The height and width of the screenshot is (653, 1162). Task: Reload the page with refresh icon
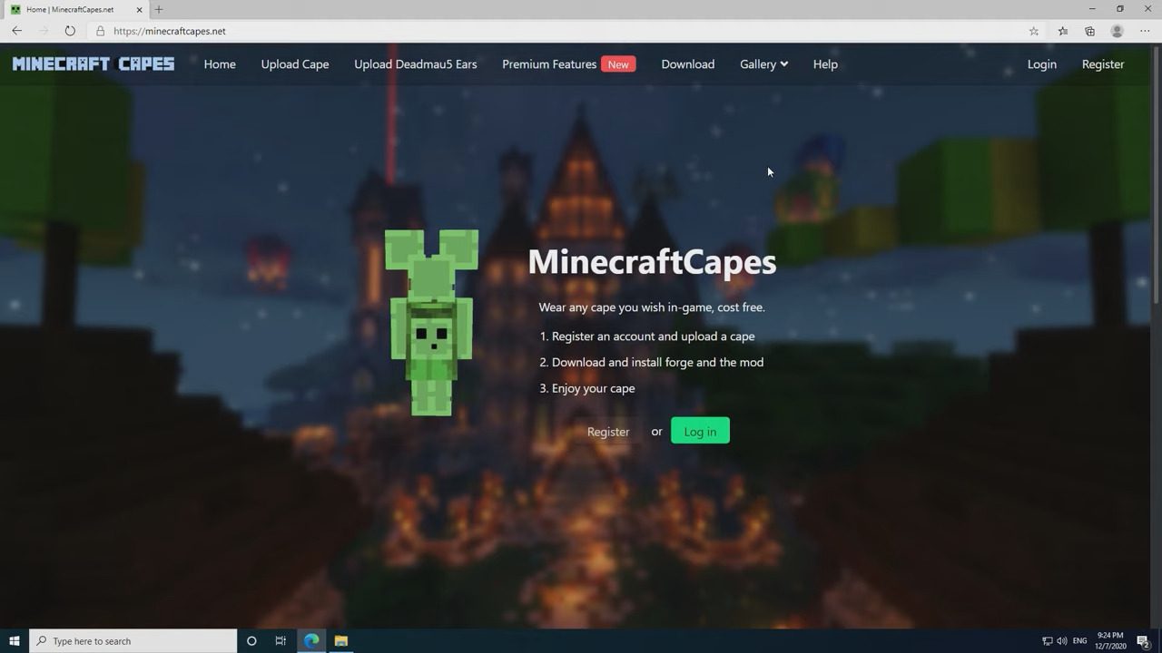(70, 31)
